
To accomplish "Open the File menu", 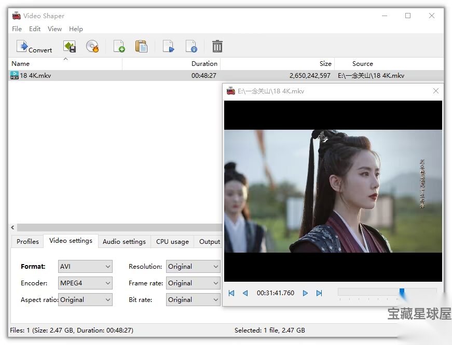I will (17, 29).
